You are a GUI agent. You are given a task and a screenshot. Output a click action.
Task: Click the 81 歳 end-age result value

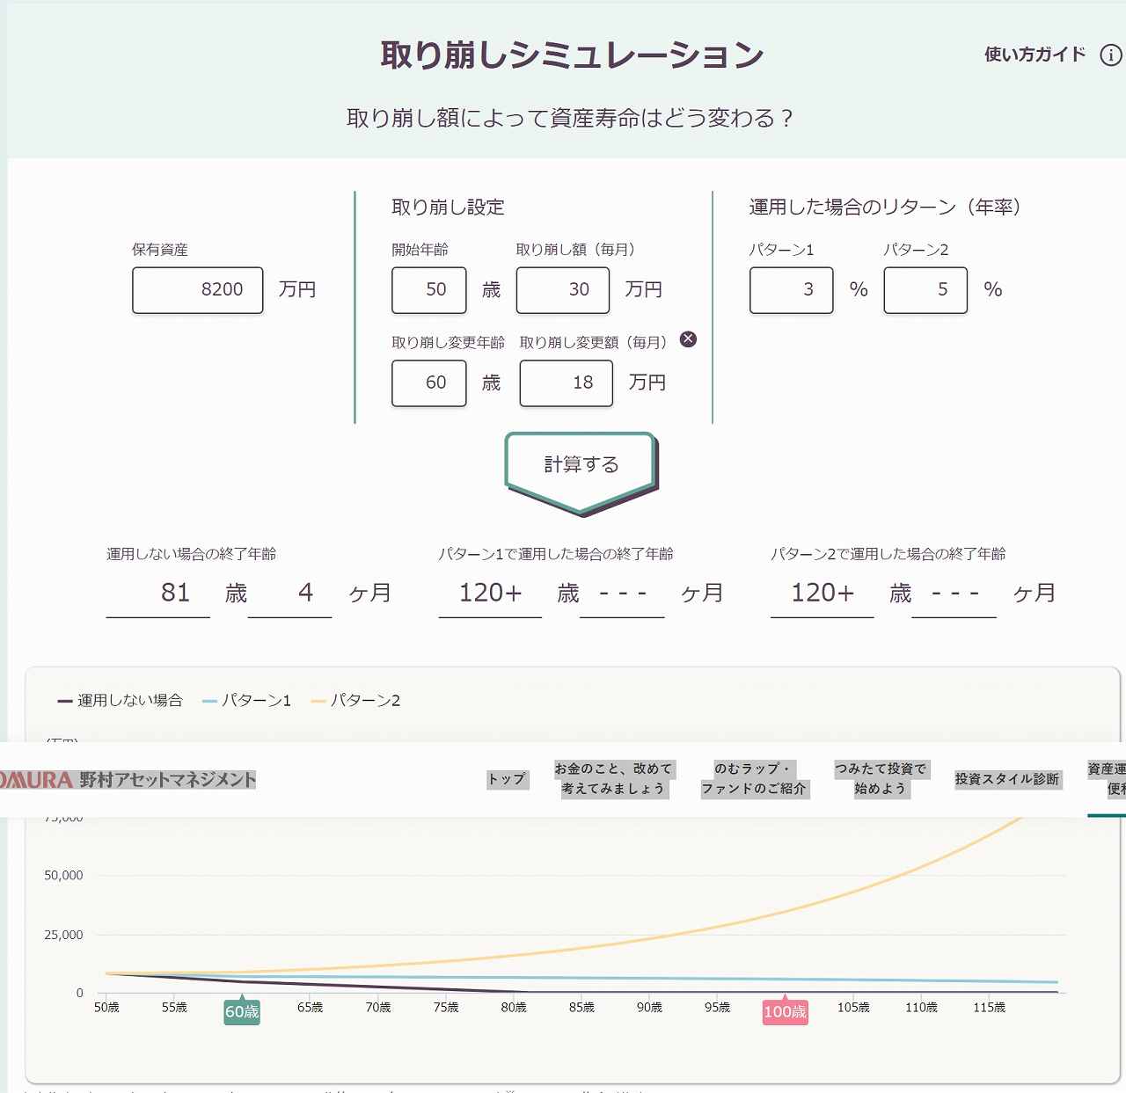[x=176, y=593]
